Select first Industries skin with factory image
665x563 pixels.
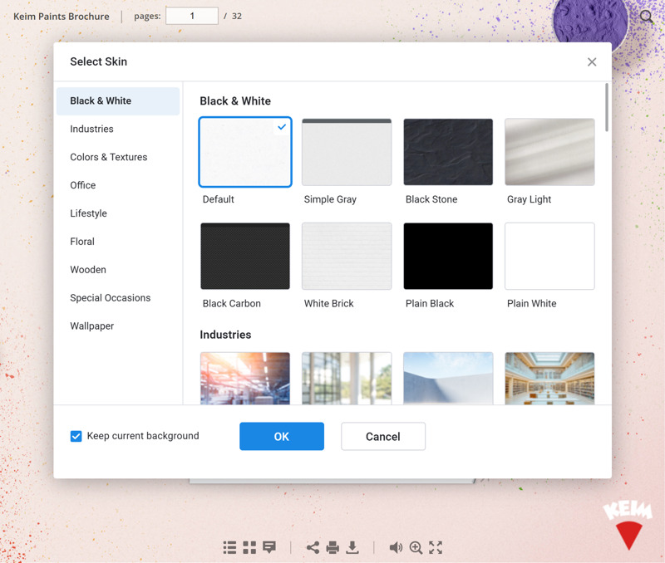coord(245,379)
